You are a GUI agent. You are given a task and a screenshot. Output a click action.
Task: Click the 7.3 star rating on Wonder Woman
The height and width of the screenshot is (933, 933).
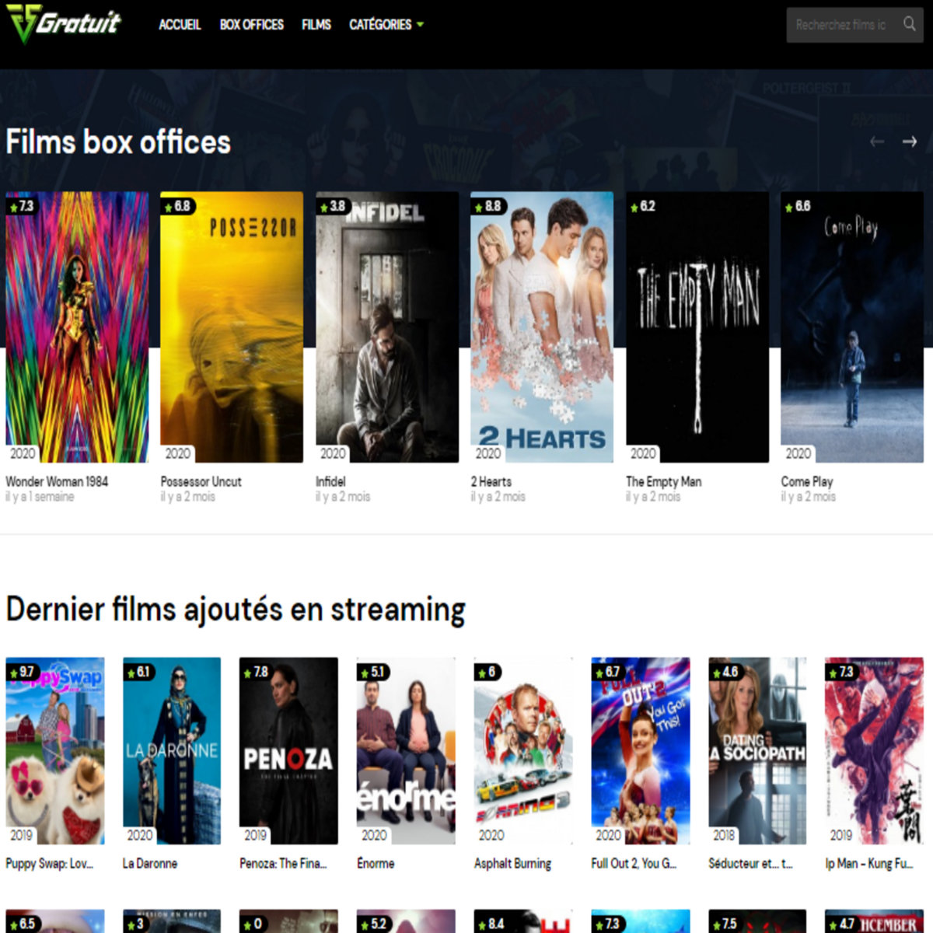pyautogui.click(x=21, y=206)
